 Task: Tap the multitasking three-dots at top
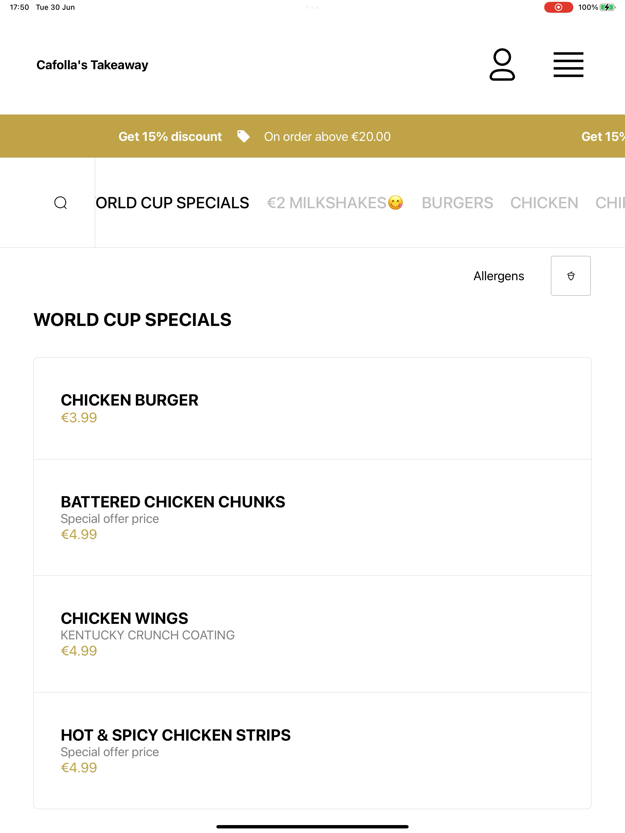[x=312, y=7]
